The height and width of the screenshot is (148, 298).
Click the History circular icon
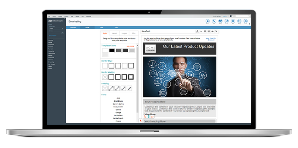click(239, 21)
